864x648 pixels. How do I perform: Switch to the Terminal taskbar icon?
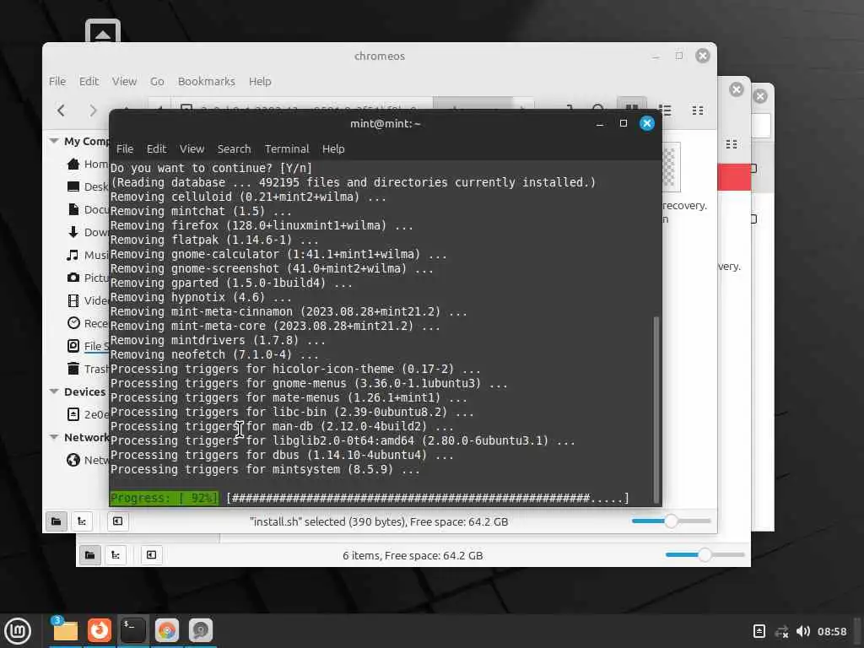132,630
